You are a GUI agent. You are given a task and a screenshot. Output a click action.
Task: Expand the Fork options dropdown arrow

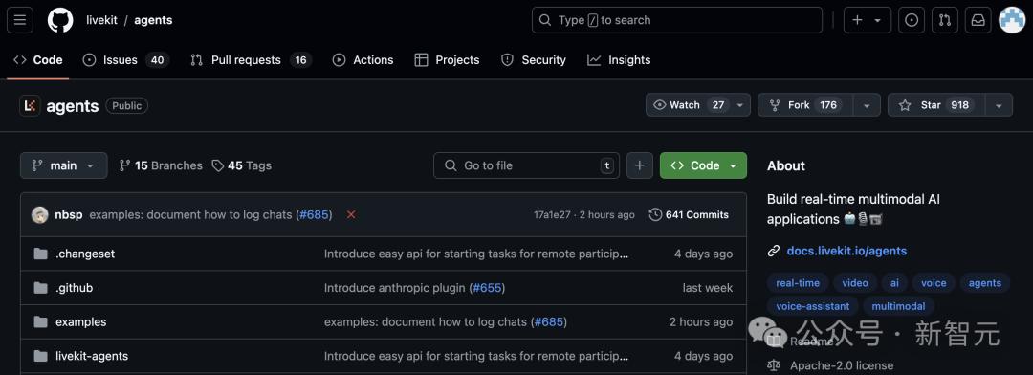click(867, 105)
